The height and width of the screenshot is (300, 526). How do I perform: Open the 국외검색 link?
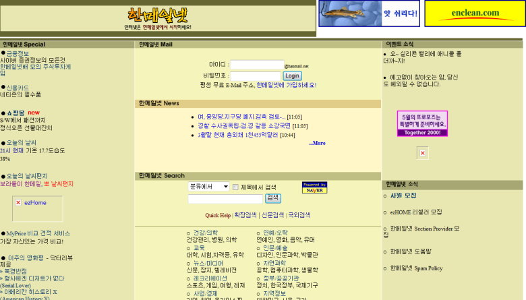(x=299, y=215)
